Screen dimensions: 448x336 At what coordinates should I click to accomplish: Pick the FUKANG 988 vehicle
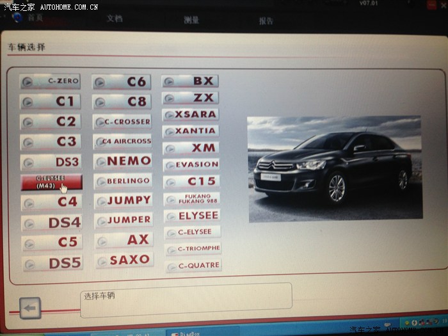(x=192, y=198)
